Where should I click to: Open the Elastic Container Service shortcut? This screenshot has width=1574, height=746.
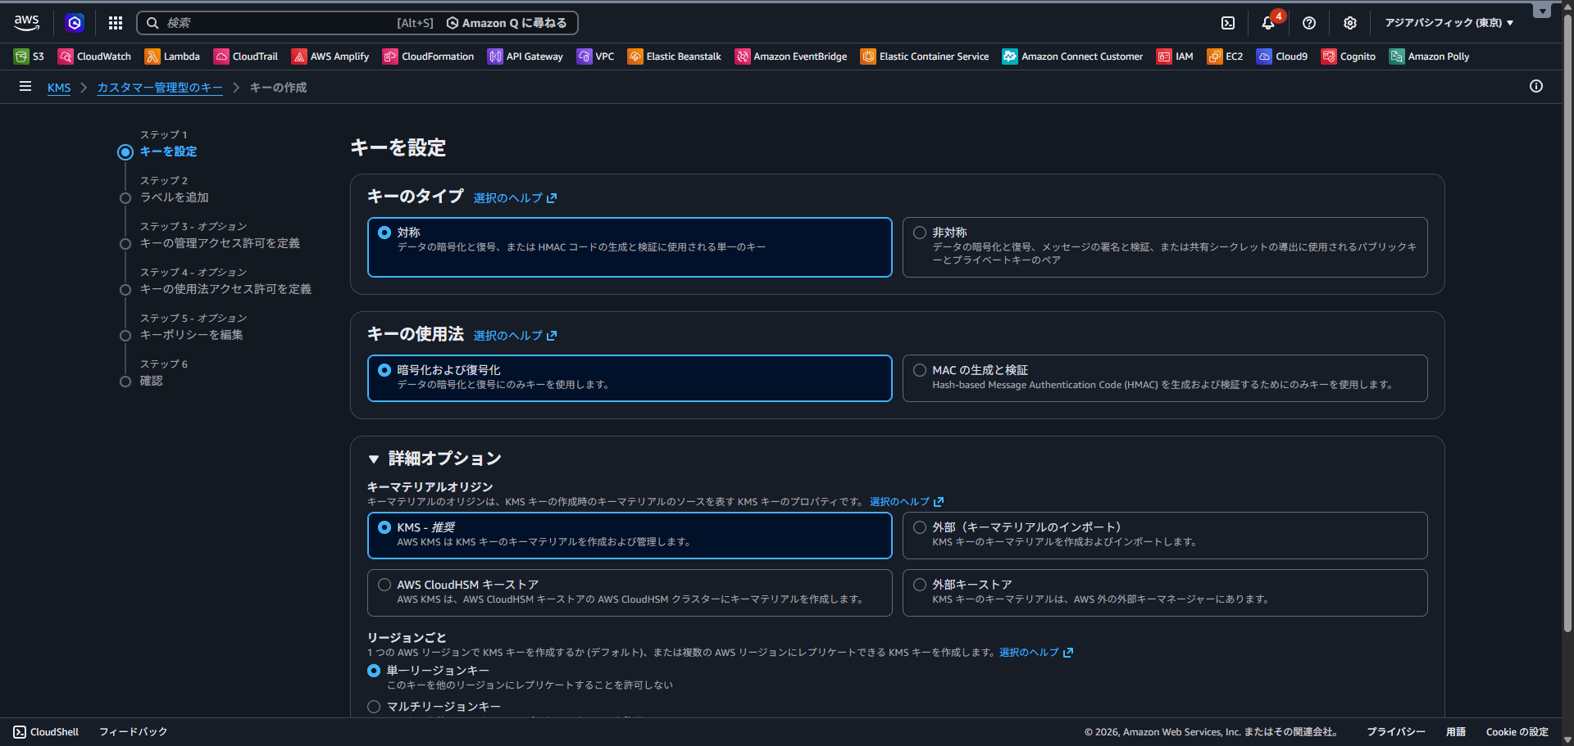point(925,57)
